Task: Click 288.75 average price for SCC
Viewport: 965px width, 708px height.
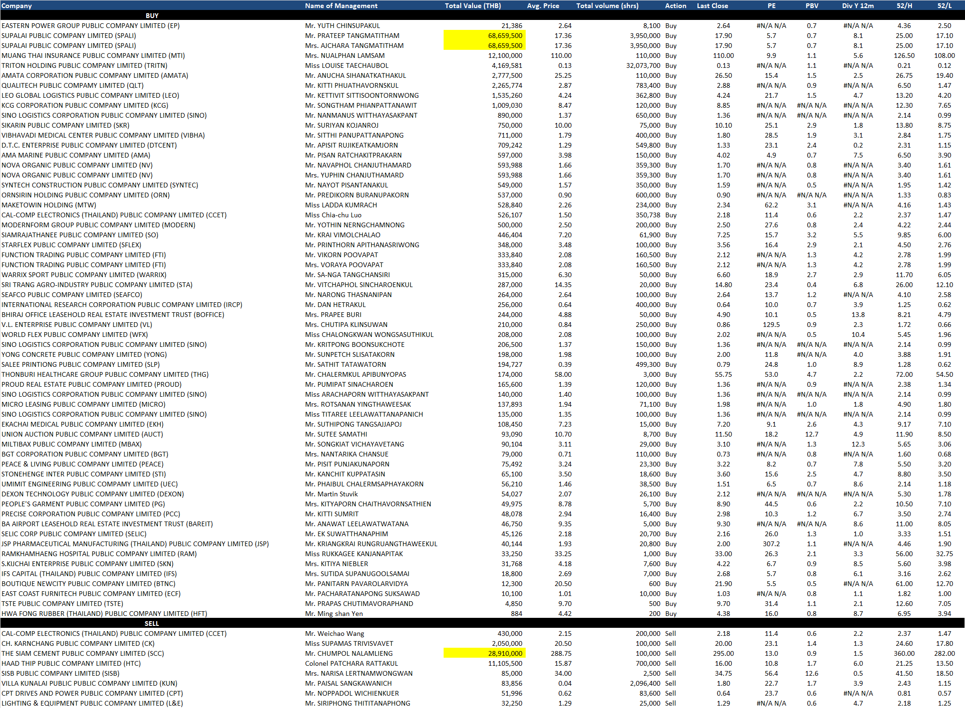Action: pyautogui.click(x=561, y=653)
